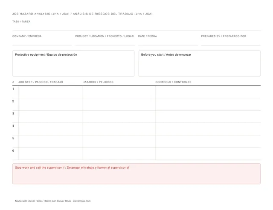Viewport: 273px width, 210px height.
Task: Select the Controls cell in row 4
Action: [208, 129]
